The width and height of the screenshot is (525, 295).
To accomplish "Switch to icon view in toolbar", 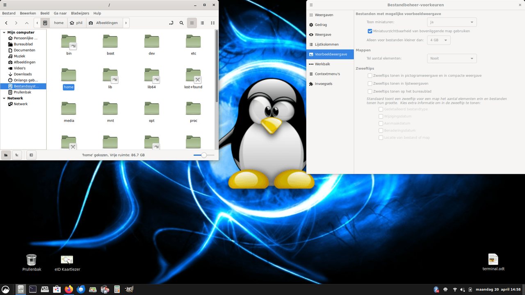I will pyautogui.click(x=192, y=23).
